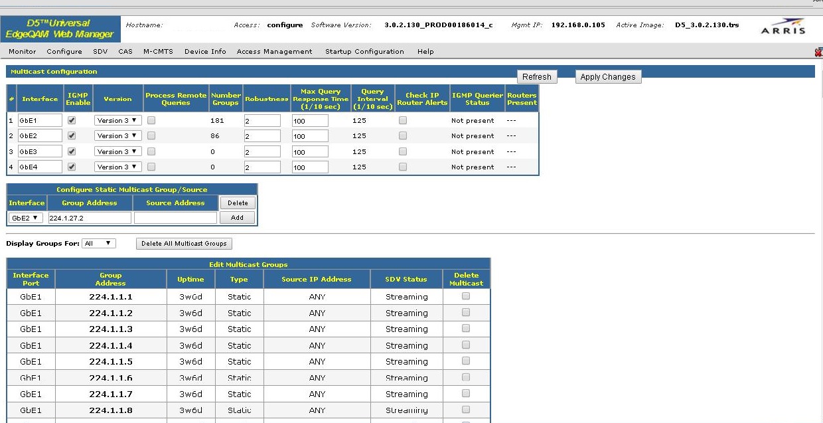Check Delete Multicast for group 224.1.1.7
Screen dimensions: 823x423
(x=466, y=393)
